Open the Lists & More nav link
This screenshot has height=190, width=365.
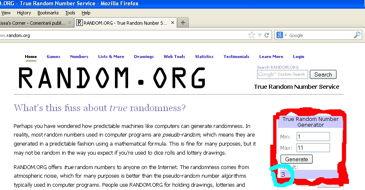click(x=111, y=56)
